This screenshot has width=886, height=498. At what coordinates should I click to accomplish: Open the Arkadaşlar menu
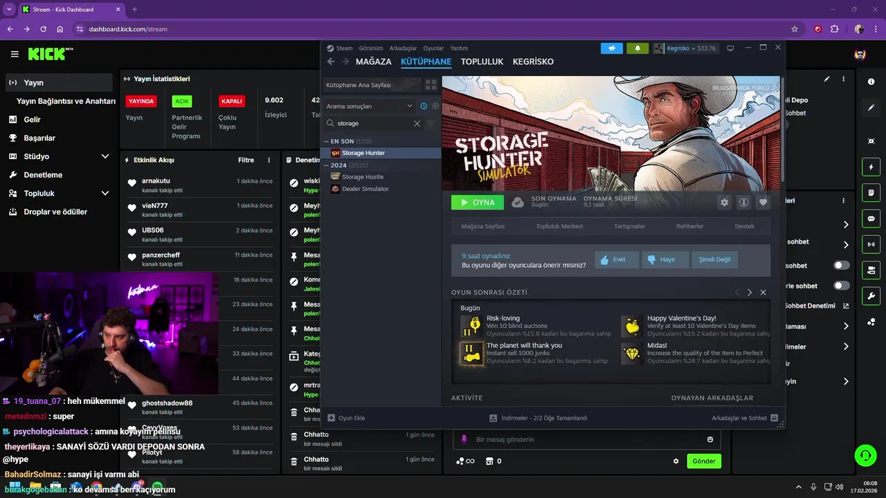pos(403,48)
